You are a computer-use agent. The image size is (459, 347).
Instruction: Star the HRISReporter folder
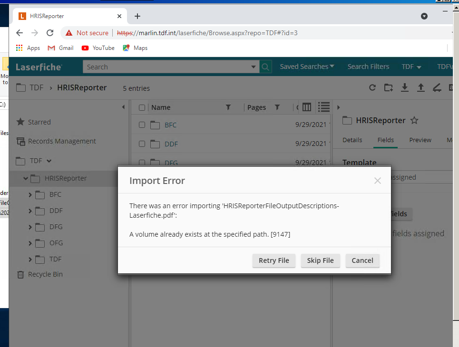click(x=414, y=120)
